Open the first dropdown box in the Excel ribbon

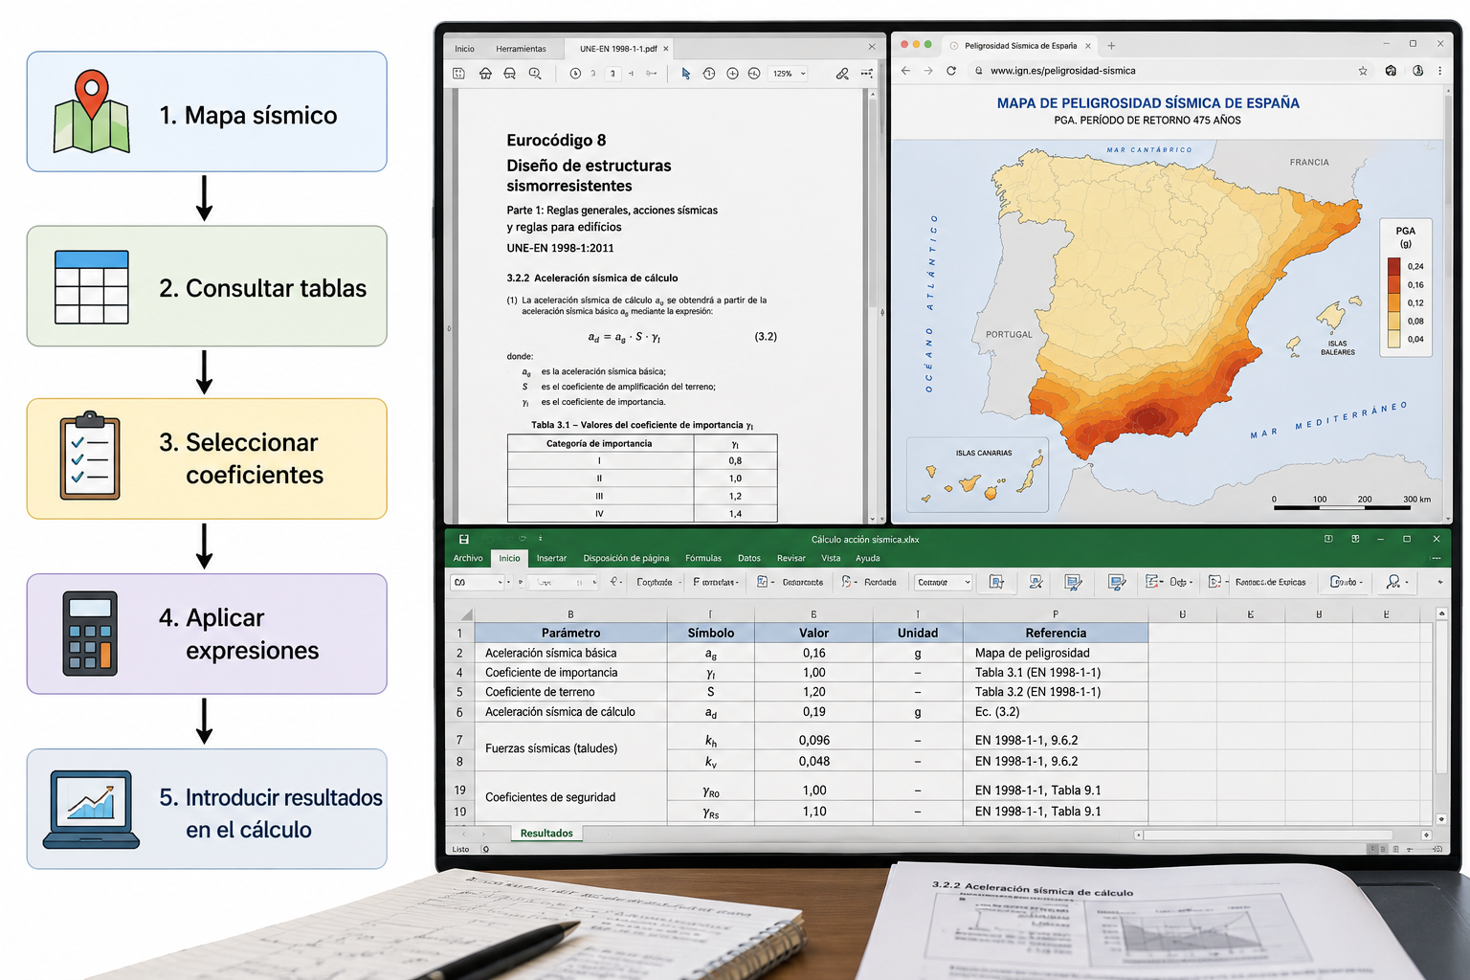point(478,582)
